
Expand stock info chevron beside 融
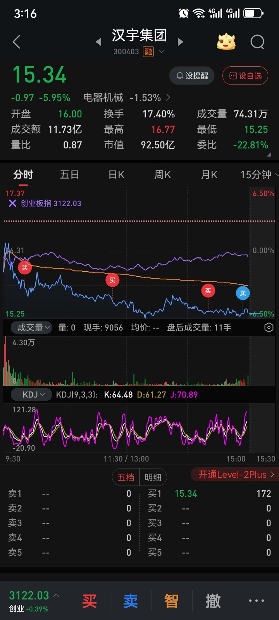(x=162, y=52)
